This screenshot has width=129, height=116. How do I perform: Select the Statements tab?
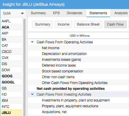[x=98, y=13]
